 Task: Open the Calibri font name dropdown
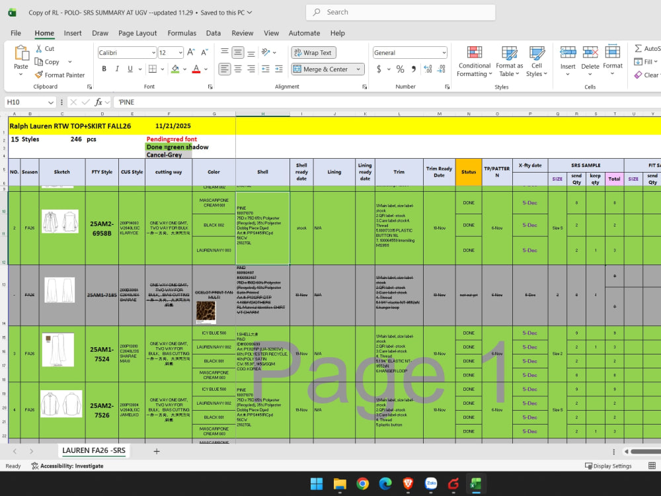click(x=153, y=53)
